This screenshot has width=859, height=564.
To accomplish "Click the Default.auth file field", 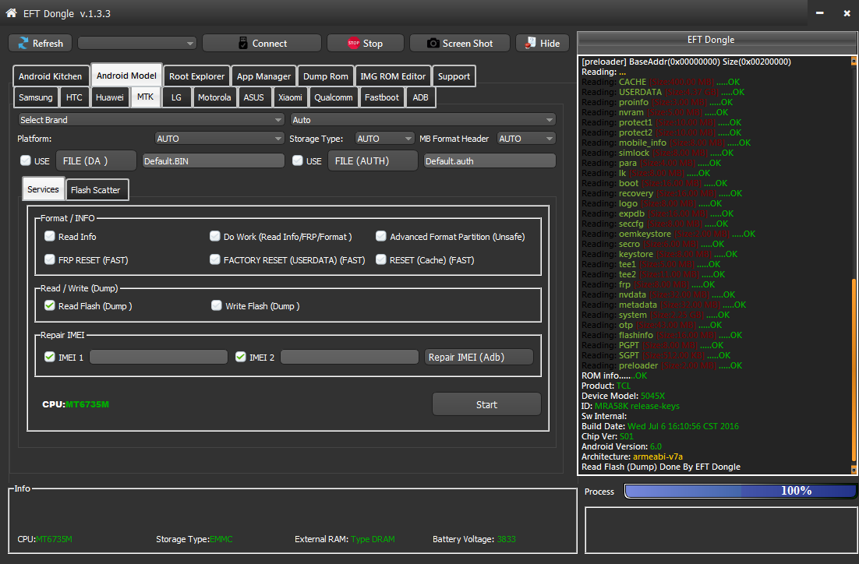I will pos(490,161).
